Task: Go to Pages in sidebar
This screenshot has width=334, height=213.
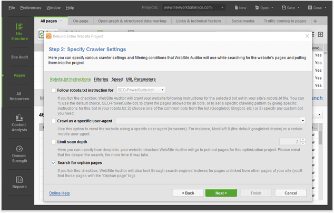Action: click(x=19, y=75)
